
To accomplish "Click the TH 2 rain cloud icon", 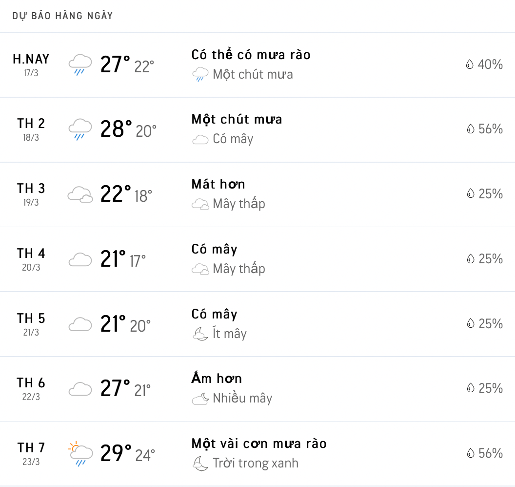I will [80, 129].
